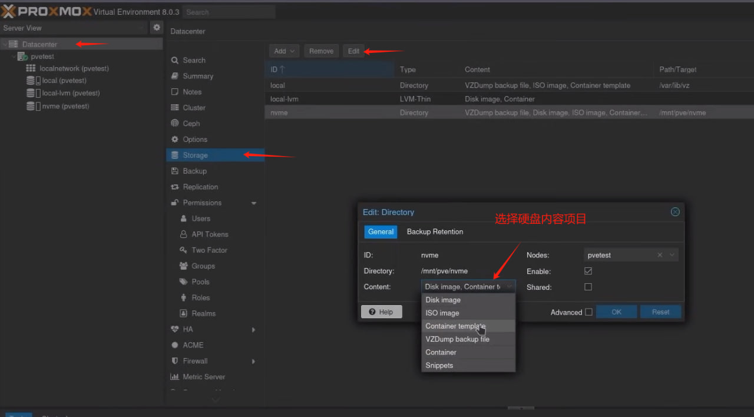
Task: Click the Metric Server chart icon
Action: tap(175, 377)
